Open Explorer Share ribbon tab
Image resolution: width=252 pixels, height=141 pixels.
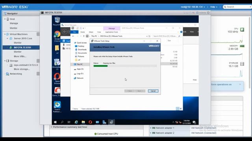click(x=91, y=32)
